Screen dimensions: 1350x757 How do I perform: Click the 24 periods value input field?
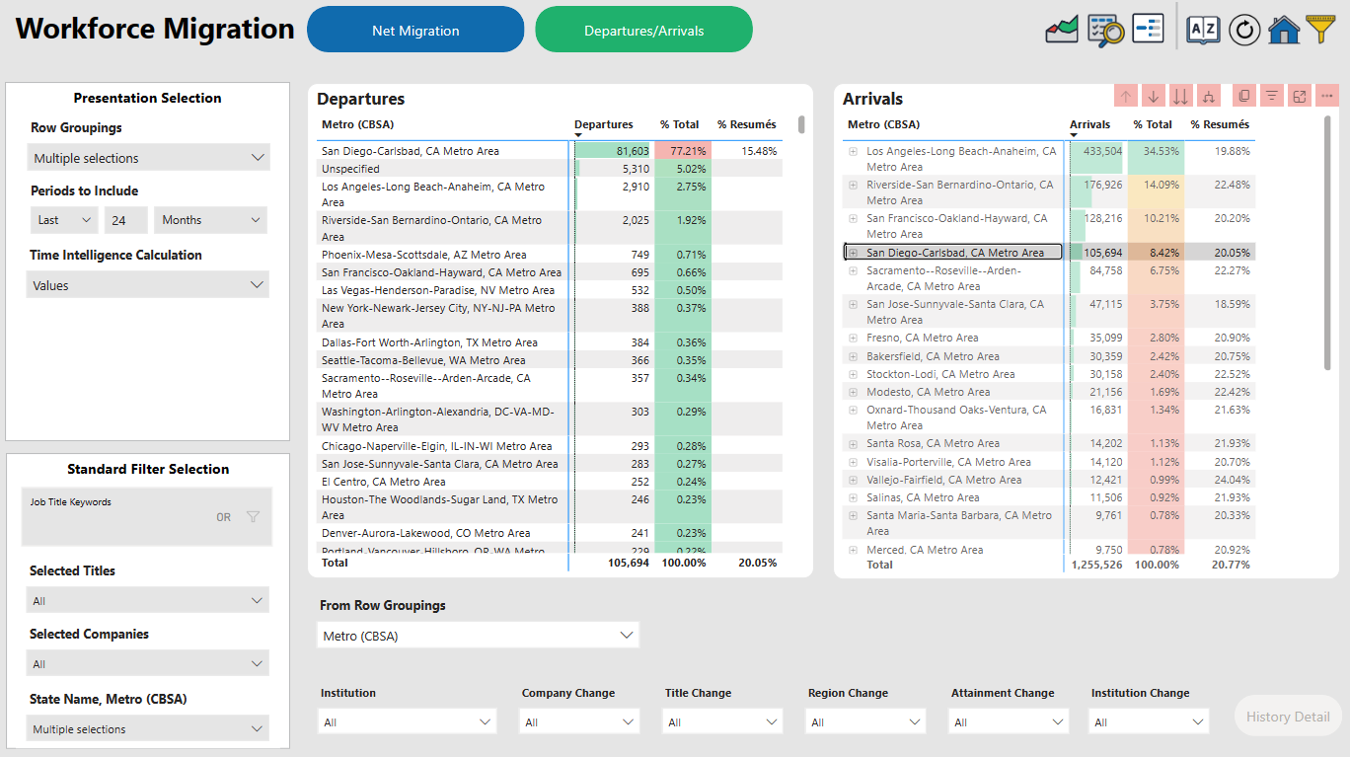[x=125, y=219]
